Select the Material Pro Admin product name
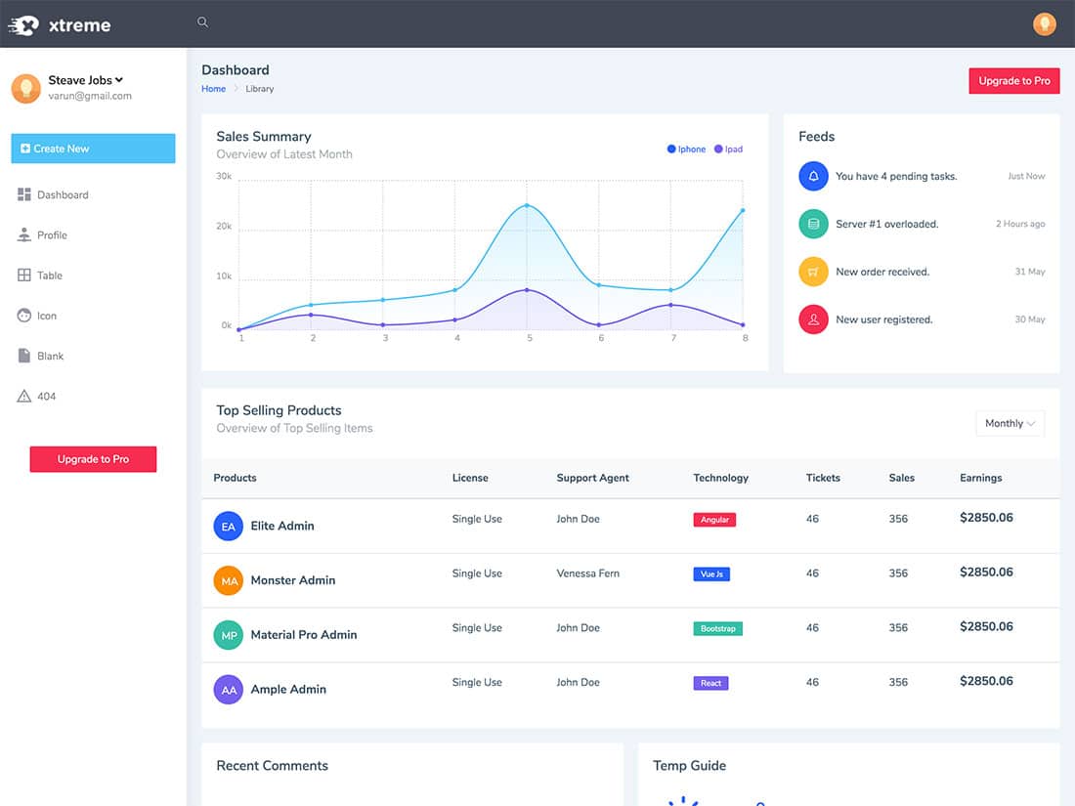The width and height of the screenshot is (1075, 806). point(304,635)
